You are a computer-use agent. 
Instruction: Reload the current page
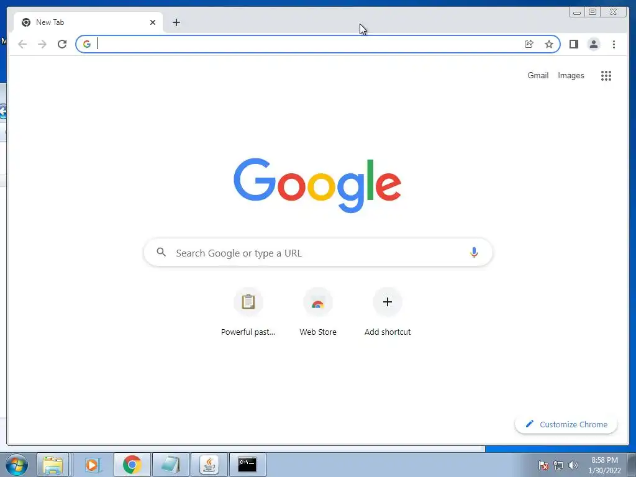pos(62,44)
